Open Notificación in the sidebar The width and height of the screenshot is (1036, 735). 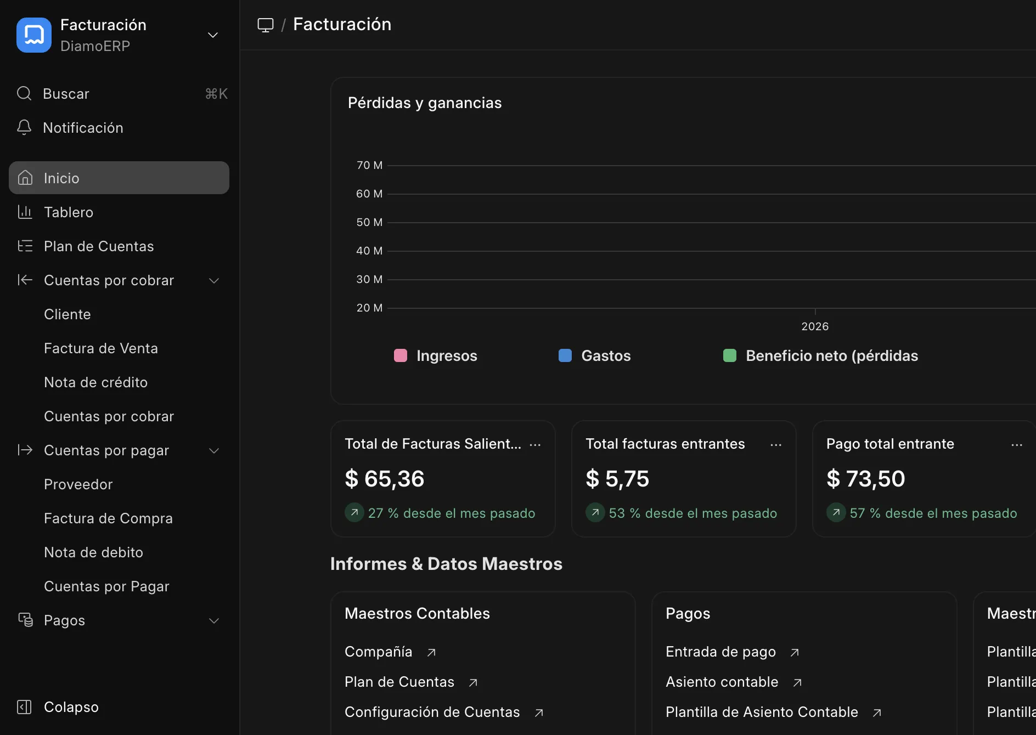click(x=120, y=128)
